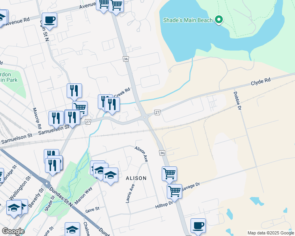Click the shopping cart marker beside Savage Dr
This screenshot has width=295, height=236.
click(174, 192)
